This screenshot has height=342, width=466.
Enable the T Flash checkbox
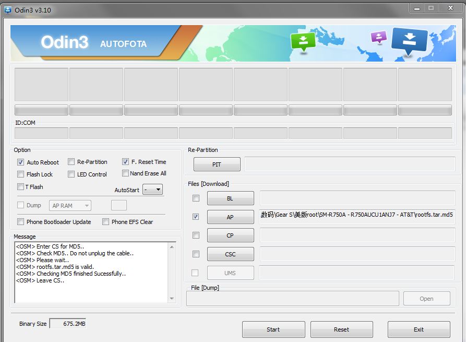[20, 187]
